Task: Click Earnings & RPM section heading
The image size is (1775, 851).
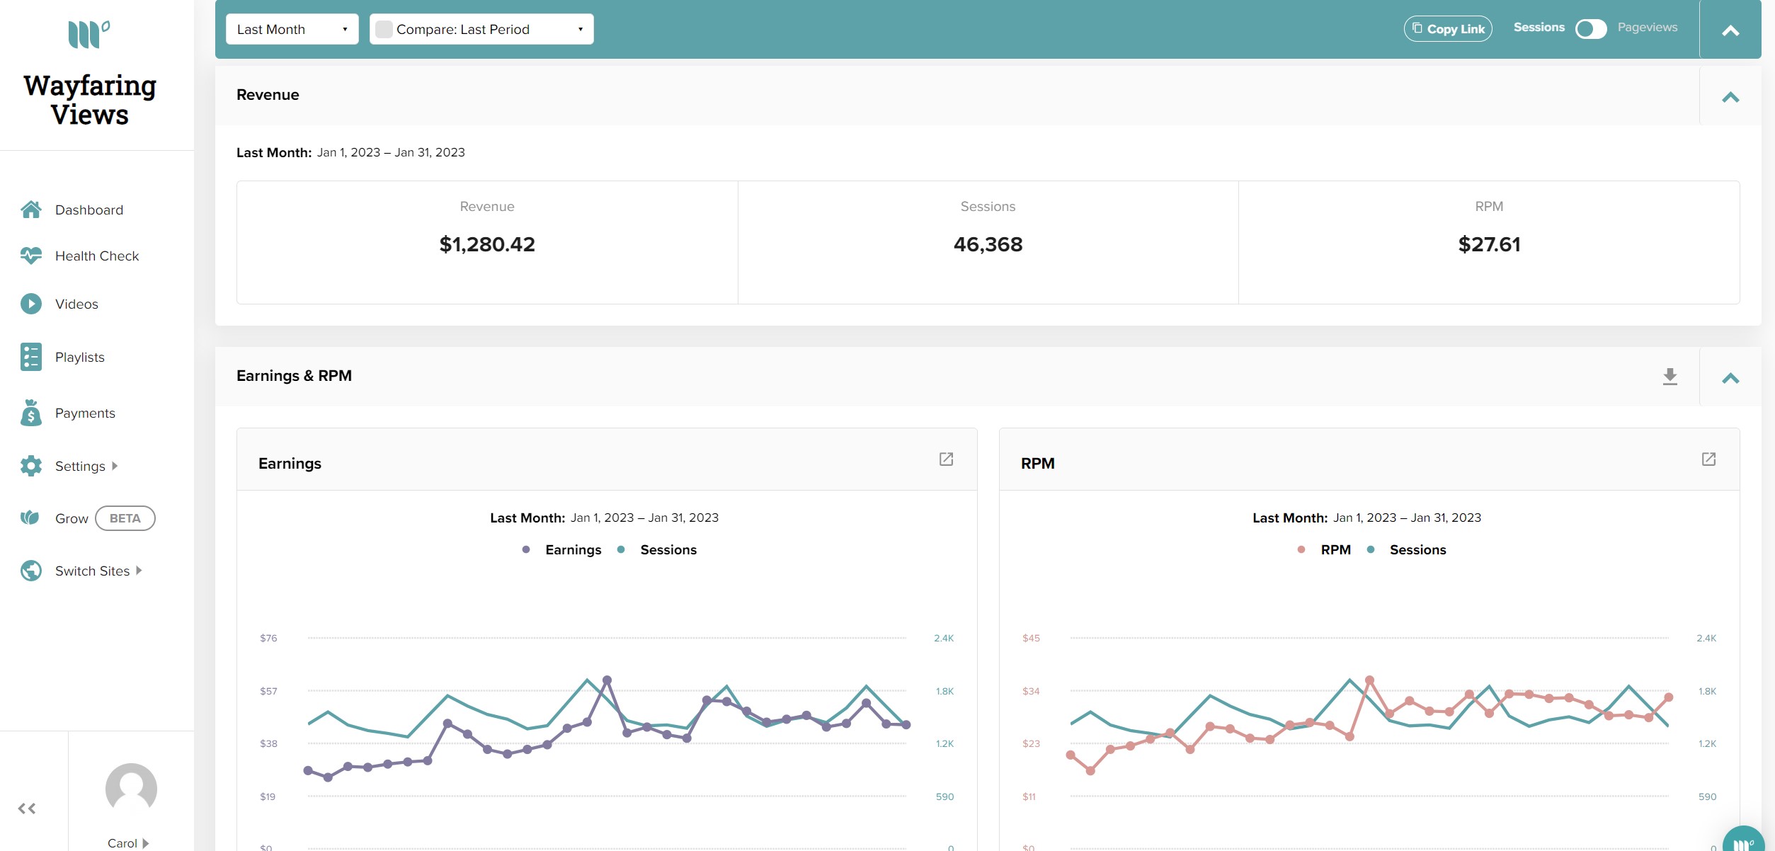Action: (294, 376)
